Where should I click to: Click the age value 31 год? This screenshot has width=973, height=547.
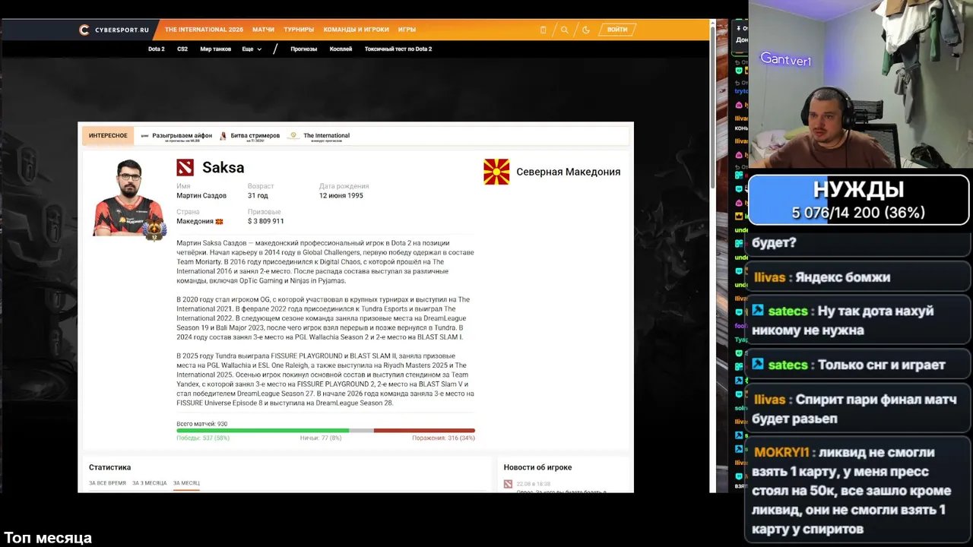pos(258,196)
